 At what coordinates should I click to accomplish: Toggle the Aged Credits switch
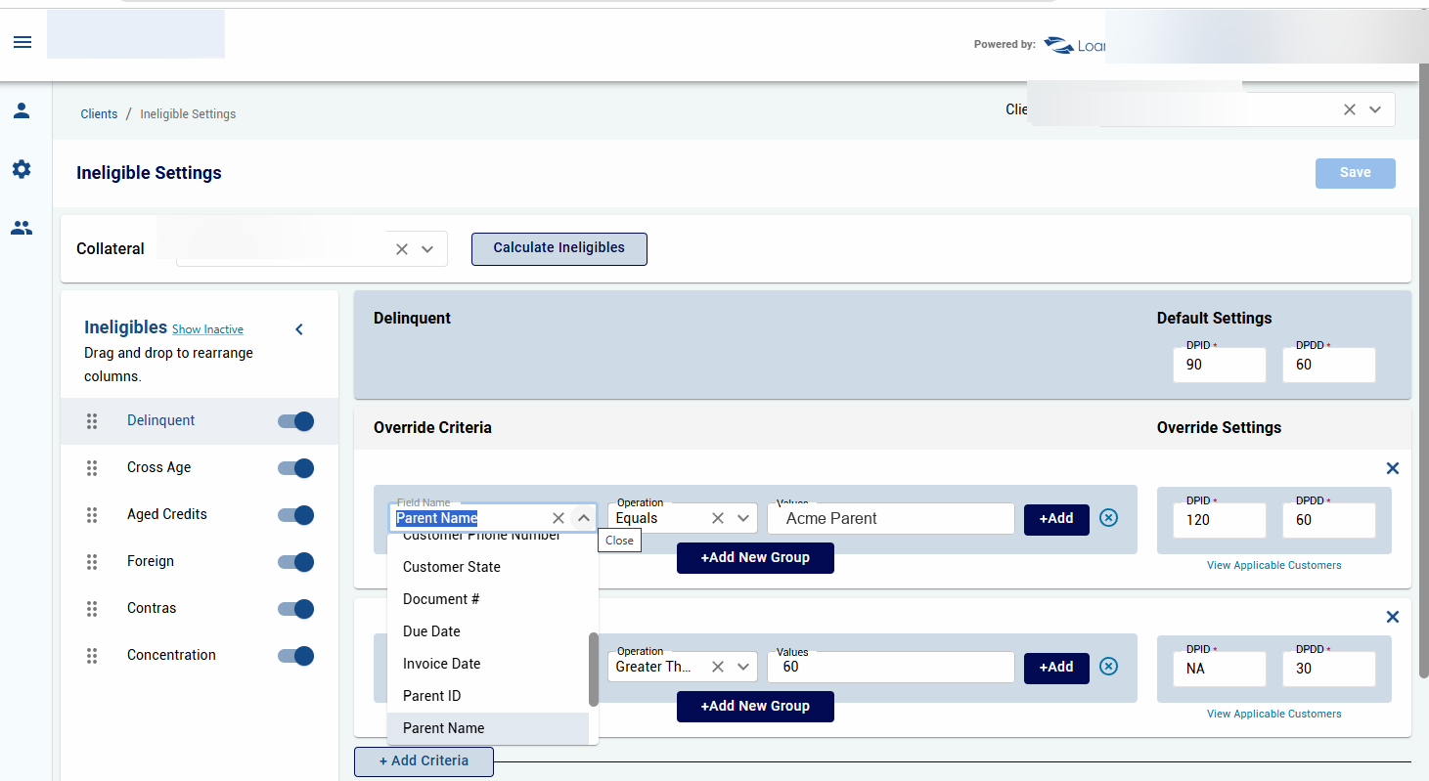296,515
